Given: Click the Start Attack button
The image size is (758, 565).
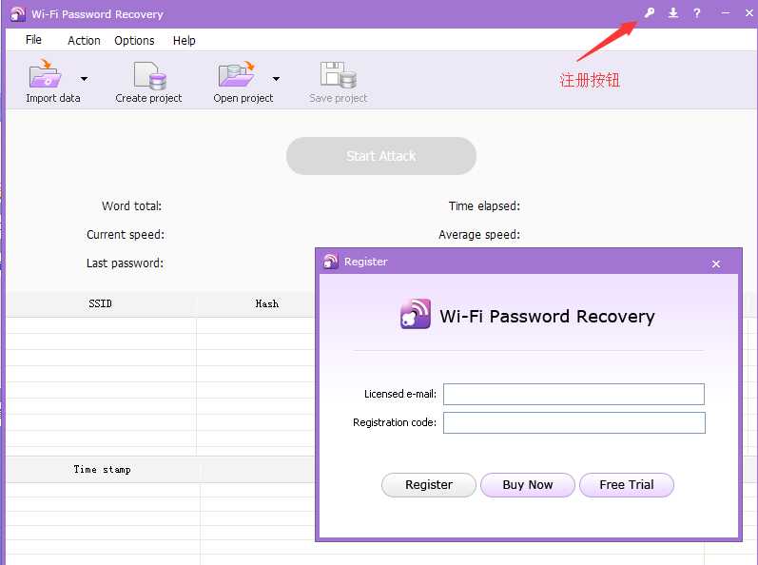Looking at the screenshot, I should 381,156.
